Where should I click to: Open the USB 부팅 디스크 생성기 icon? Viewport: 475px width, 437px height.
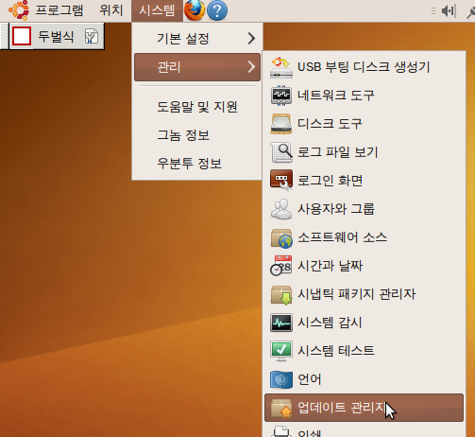point(281,67)
